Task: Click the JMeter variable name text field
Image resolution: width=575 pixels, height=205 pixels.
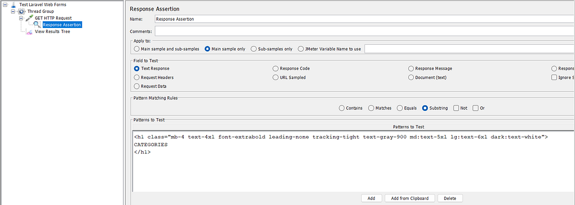Action: click(469, 49)
